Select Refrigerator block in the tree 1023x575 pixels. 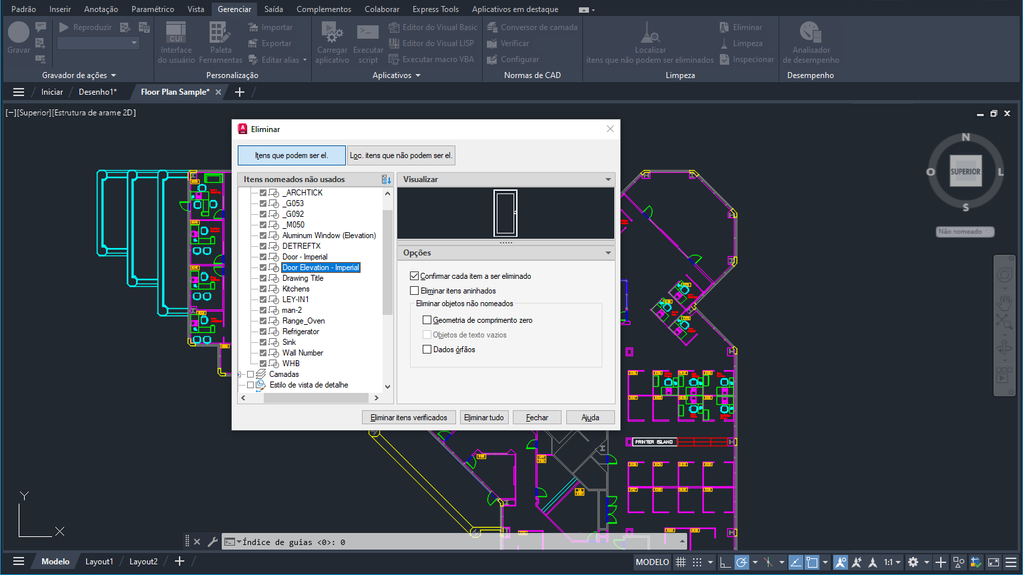(x=300, y=332)
